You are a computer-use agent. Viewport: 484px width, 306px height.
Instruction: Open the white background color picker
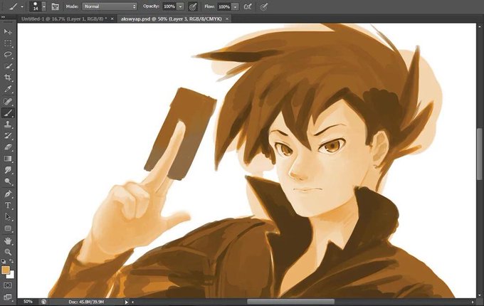pos(11,275)
